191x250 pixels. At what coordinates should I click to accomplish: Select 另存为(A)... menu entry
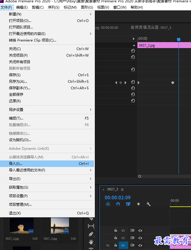47,82
